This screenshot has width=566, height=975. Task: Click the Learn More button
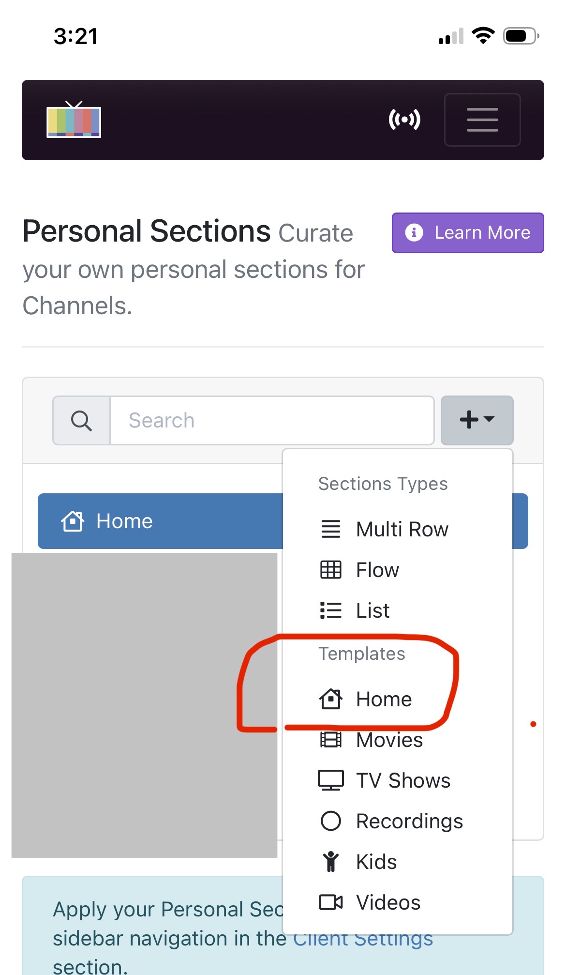pyautogui.click(x=468, y=233)
